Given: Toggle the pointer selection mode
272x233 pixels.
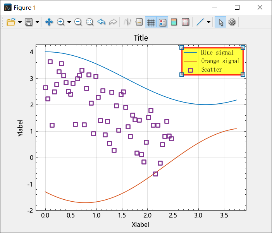Looking at the screenshot, I should pos(220,22).
